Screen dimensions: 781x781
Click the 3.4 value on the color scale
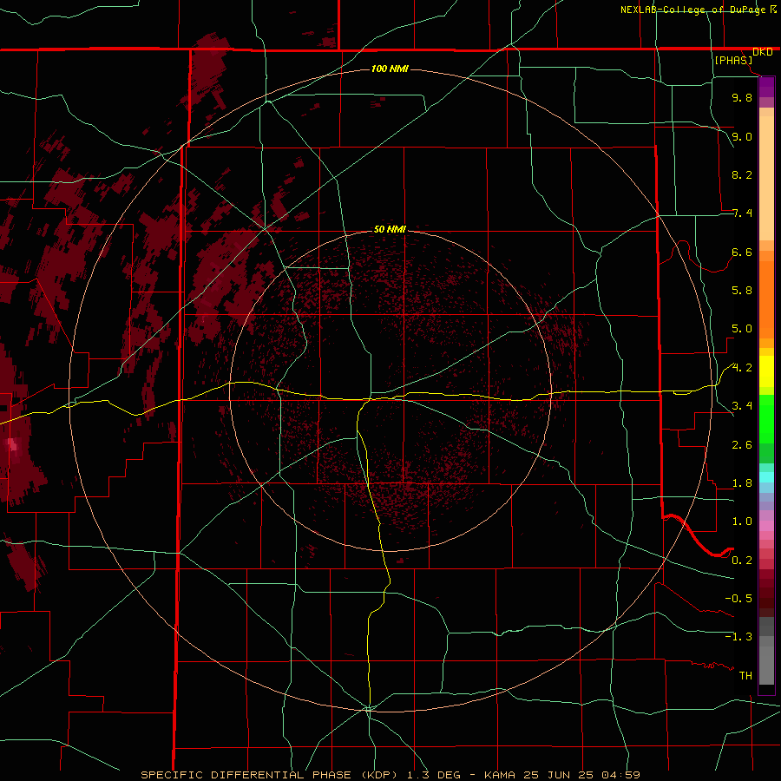742,406
